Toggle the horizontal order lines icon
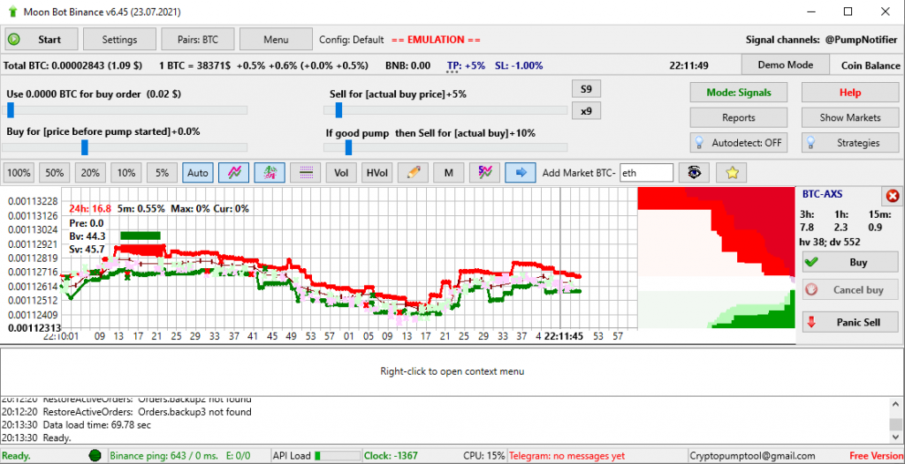This screenshot has width=905, height=464. click(305, 172)
